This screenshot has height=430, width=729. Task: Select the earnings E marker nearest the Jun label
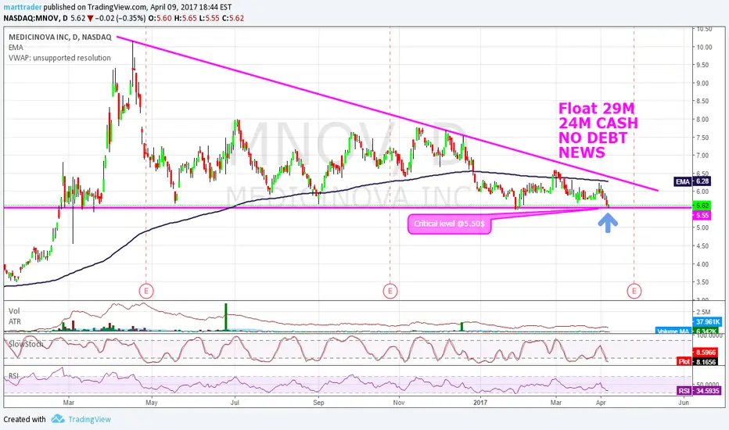[634, 292]
